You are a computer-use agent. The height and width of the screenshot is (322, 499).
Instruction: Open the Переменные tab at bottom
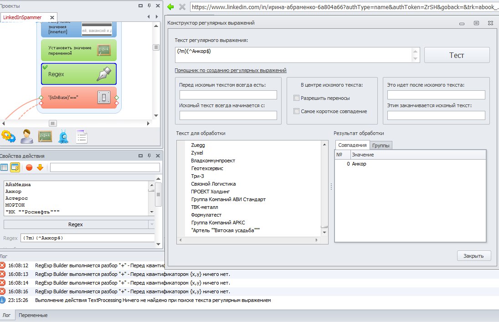pyautogui.click(x=33, y=315)
